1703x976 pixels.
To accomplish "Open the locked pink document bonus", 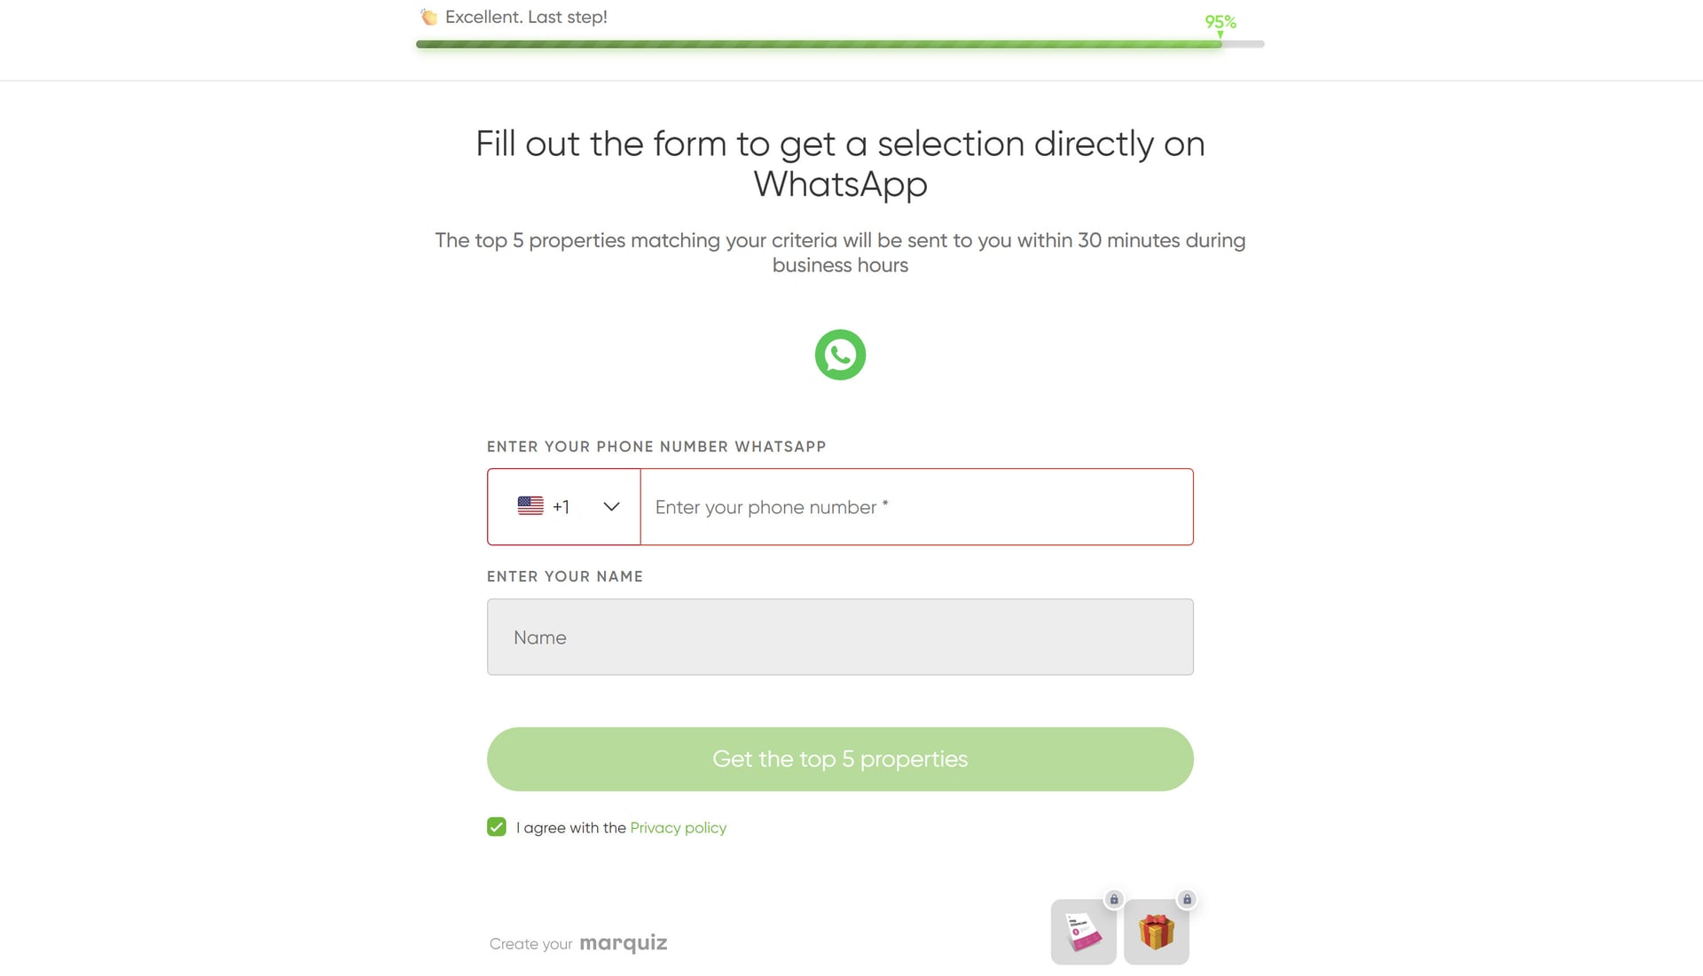I will pyautogui.click(x=1084, y=932).
